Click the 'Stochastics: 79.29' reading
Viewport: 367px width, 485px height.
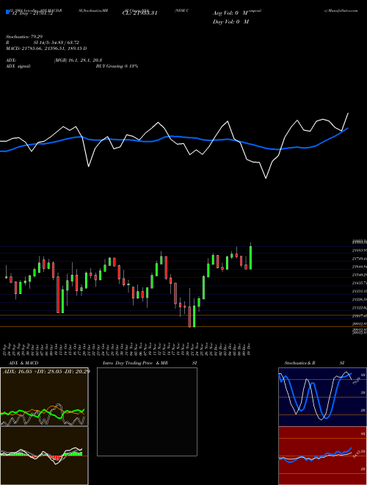click(x=24, y=37)
